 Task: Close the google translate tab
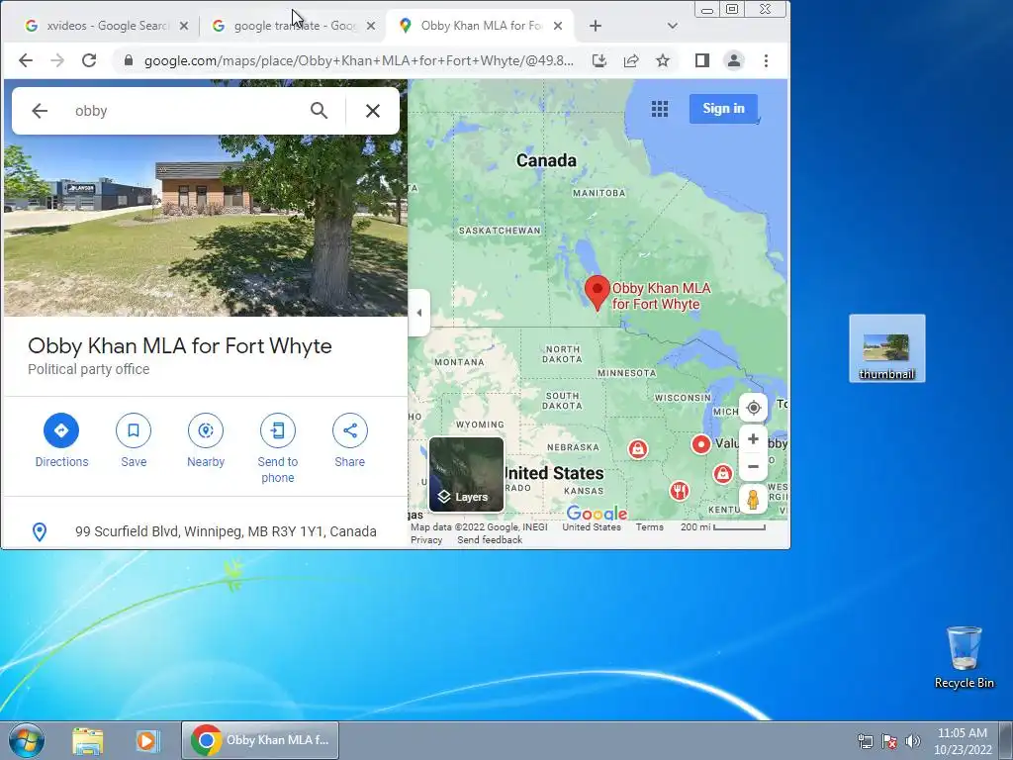(371, 26)
